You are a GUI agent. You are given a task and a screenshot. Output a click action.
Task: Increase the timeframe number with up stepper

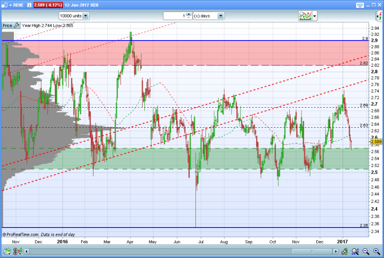(x=189, y=14)
